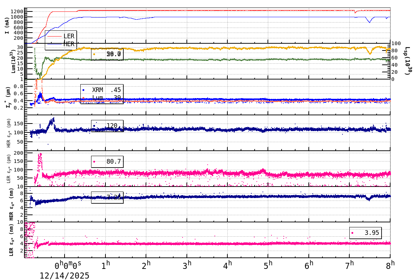Click the 12/14/2025 date label

(65, 276)
